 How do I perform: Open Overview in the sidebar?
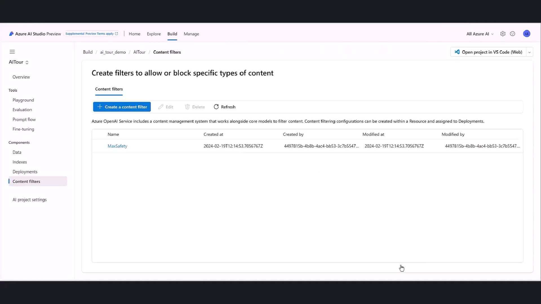click(x=21, y=77)
